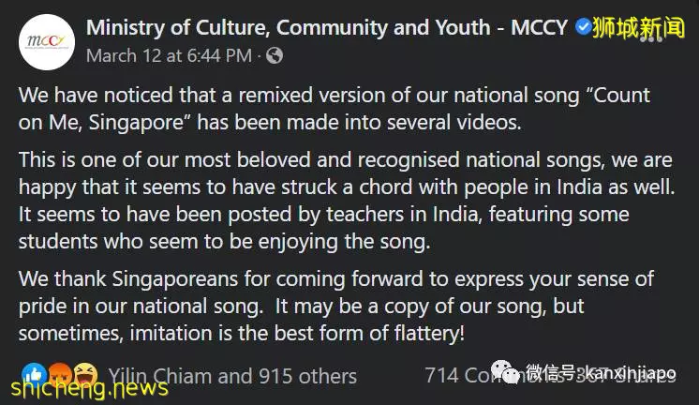Click the globe public-audience icon
This screenshot has height=405, width=699.
point(275,55)
